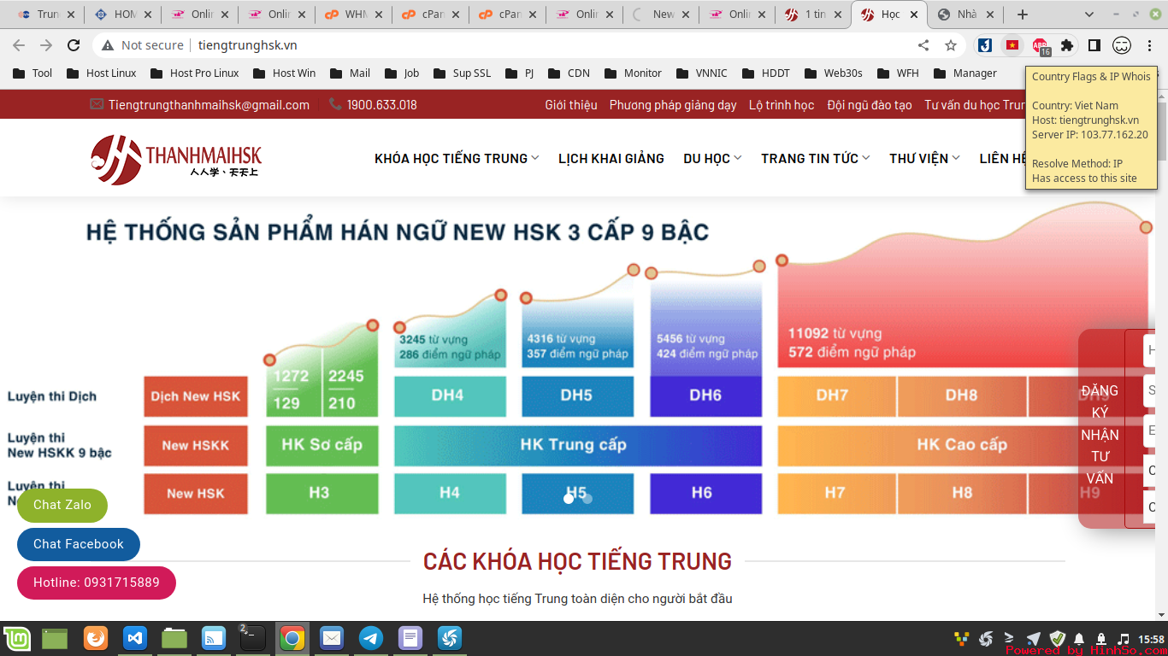Open the VNNIC bookmarks folder
This screenshot has width=1168, height=656.
coord(700,73)
